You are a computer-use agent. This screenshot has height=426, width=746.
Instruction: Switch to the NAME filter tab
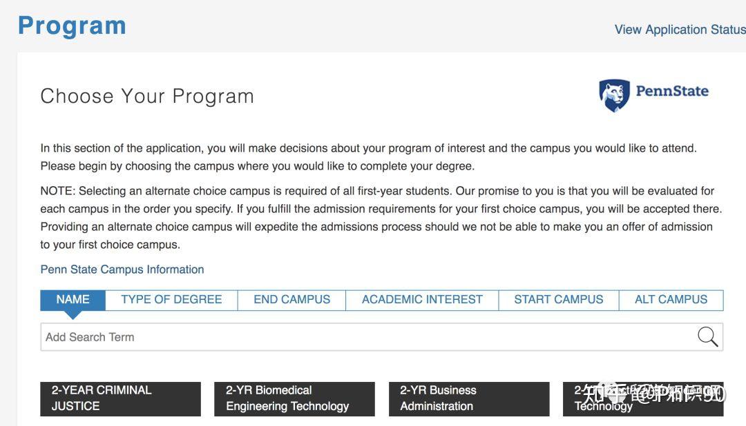coord(73,299)
